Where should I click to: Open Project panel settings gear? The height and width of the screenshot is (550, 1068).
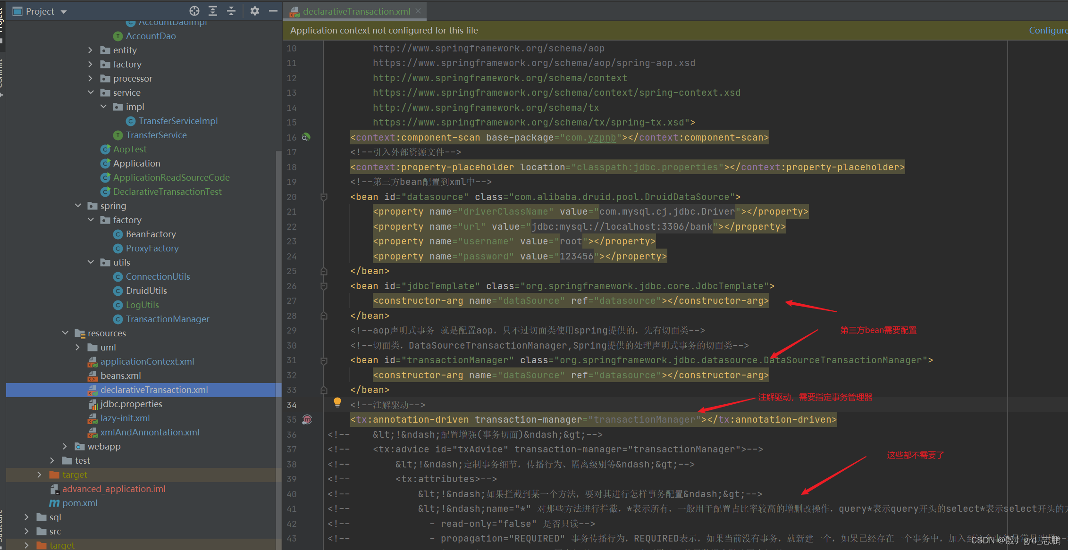[x=255, y=11]
